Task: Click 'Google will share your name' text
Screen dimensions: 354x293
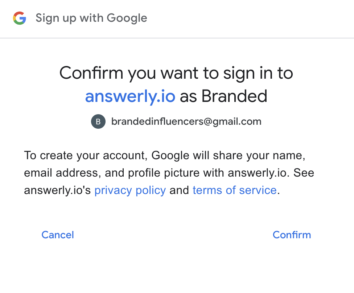Action: 228,156
